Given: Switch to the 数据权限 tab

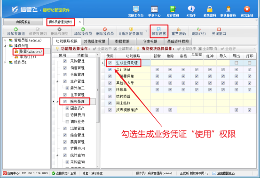Looking at the screenshot, I should point(122,41).
